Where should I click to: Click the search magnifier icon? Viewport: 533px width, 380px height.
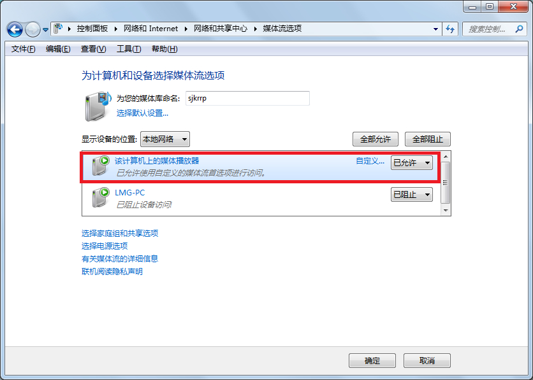(519, 29)
